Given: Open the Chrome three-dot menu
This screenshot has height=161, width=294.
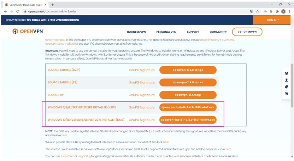Looking at the screenshot, I should (x=290, y=11).
